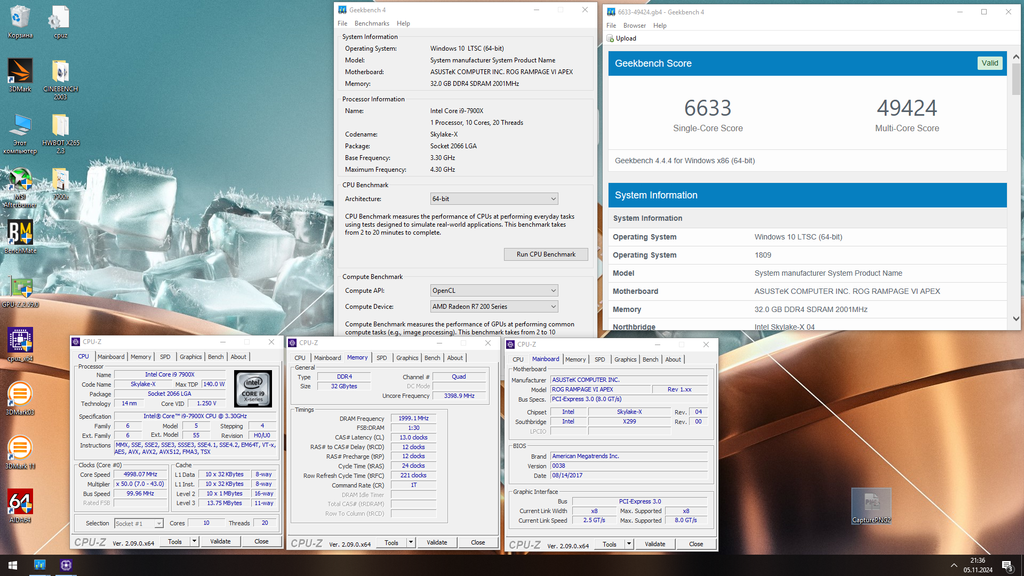Open About tab in middle CPU-Z window
This screenshot has width=1024, height=576.
[455, 358]
